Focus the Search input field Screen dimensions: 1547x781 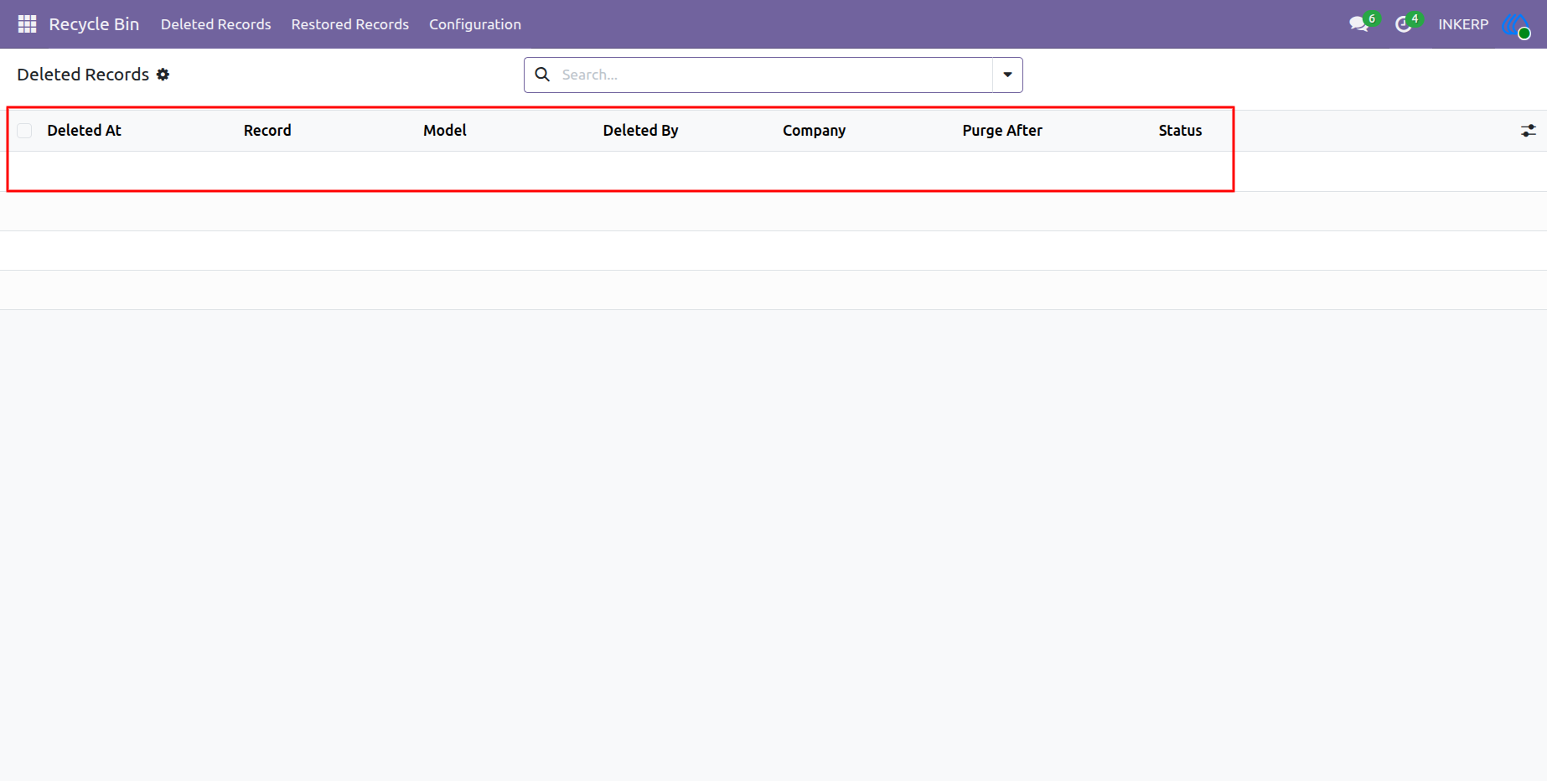coord(774,75)
